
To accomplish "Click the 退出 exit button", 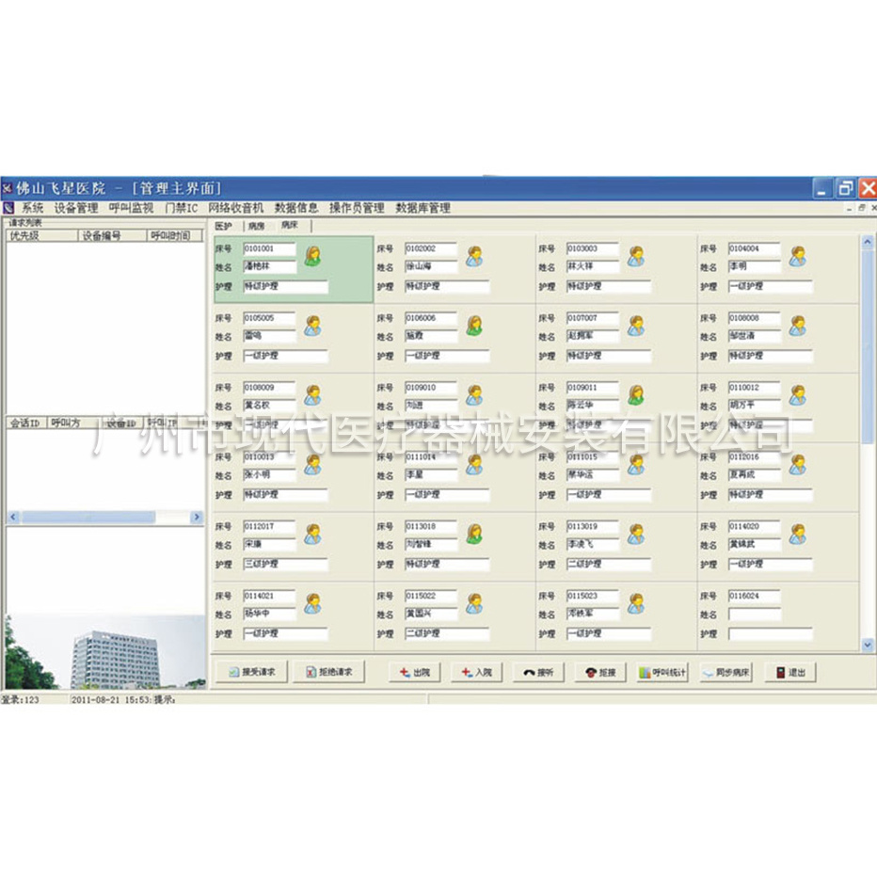I will coord(789,673).
